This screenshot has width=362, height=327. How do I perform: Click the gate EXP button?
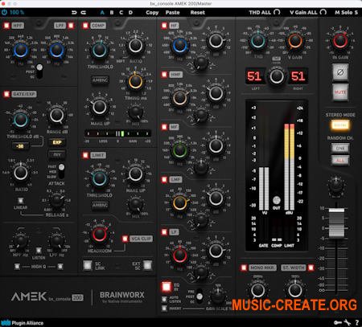tap(57, 142)
